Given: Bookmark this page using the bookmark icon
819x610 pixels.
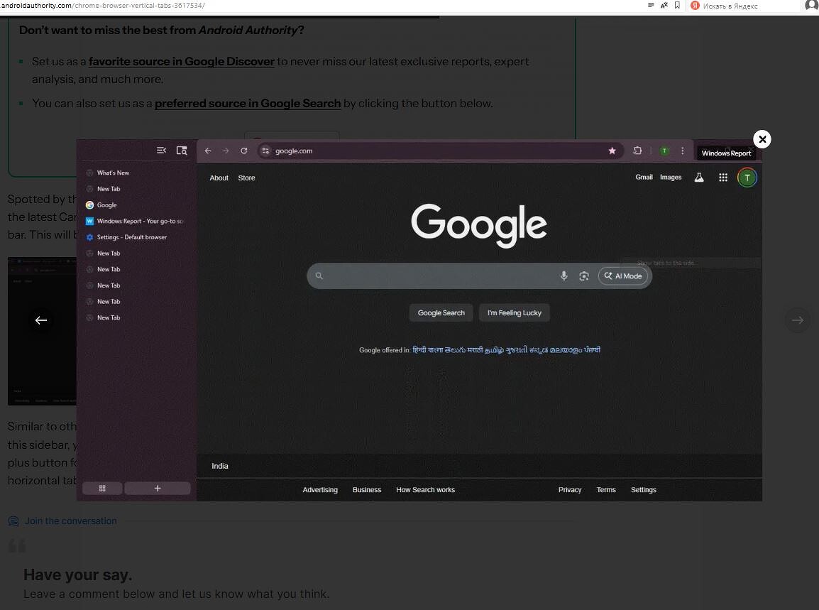Looking at the screenshot, I should click(677, 6).
